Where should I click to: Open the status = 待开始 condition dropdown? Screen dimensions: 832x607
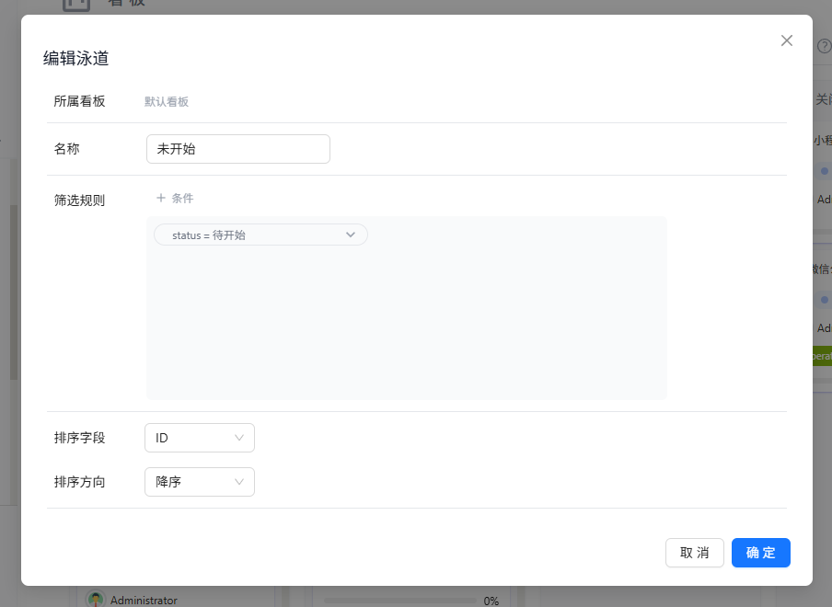(260, 235)
